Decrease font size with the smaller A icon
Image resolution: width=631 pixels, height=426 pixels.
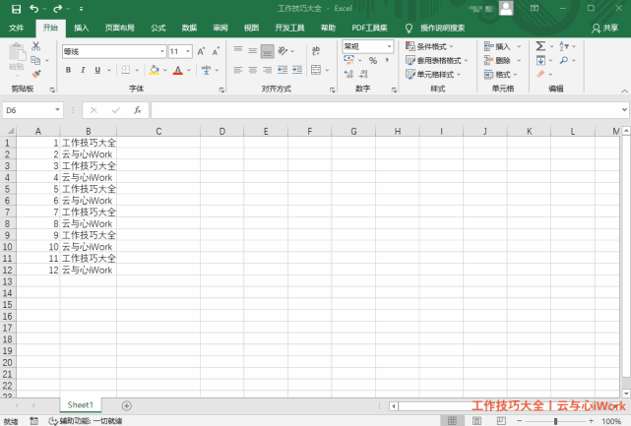coord(216,51)
